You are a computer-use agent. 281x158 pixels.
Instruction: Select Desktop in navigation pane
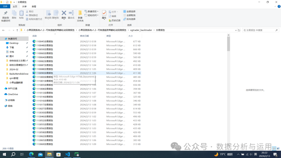(x=14, y=43)
